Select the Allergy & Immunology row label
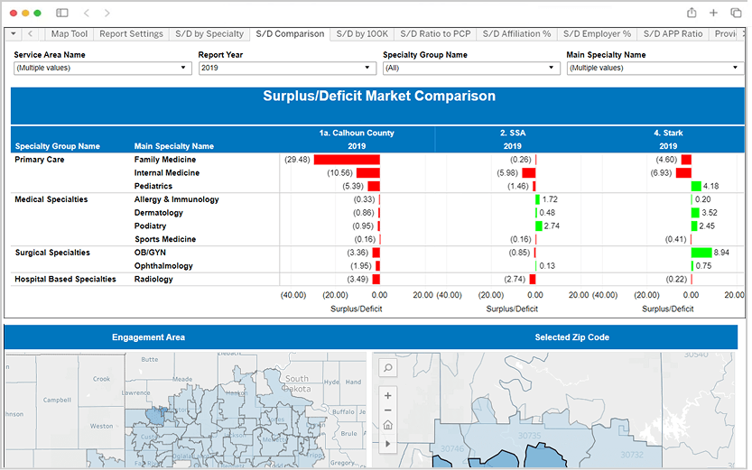Image resolution: width=752 pixels, height=470 pixels. pos(176,199)
